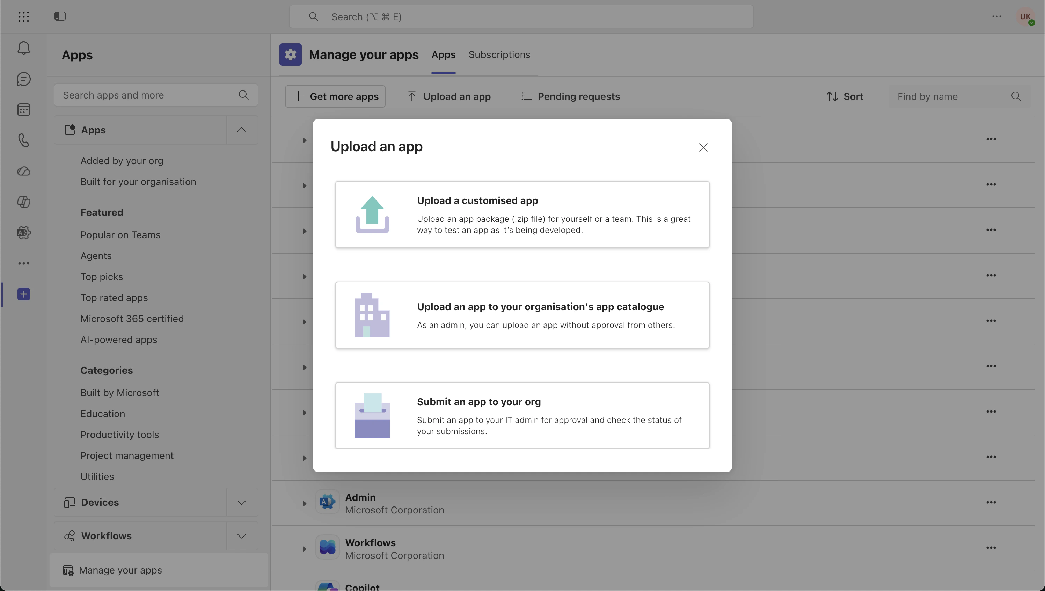The height and width of the screenshot is (591, 1045).
Task: Show more apps via rail ellipsis
Action: click(23, 263)
